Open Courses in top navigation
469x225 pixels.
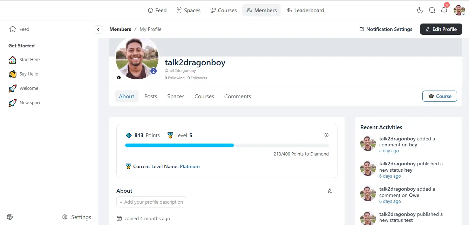point(224,10)
